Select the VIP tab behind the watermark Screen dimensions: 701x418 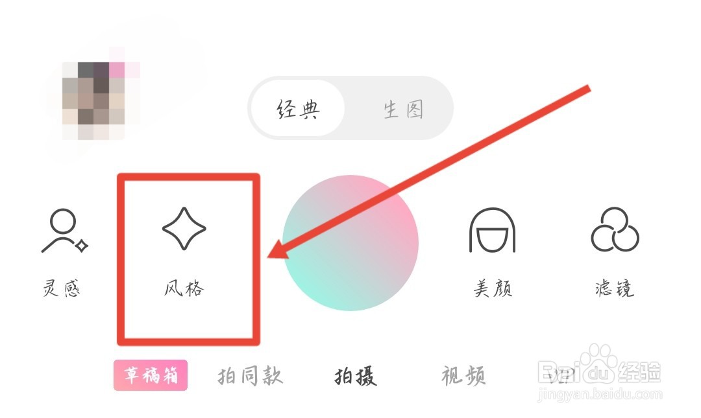(x=560, y=376)
